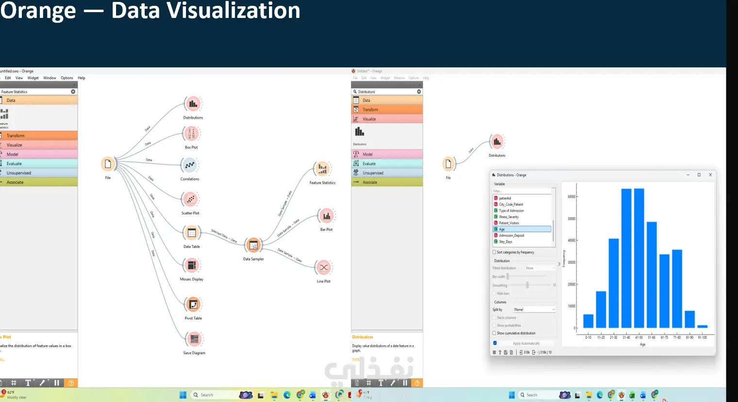The height and width of the screenshot is (402, 738).
Task: Clear the Feature Statistics toolbox search
Action: [73, 92]
